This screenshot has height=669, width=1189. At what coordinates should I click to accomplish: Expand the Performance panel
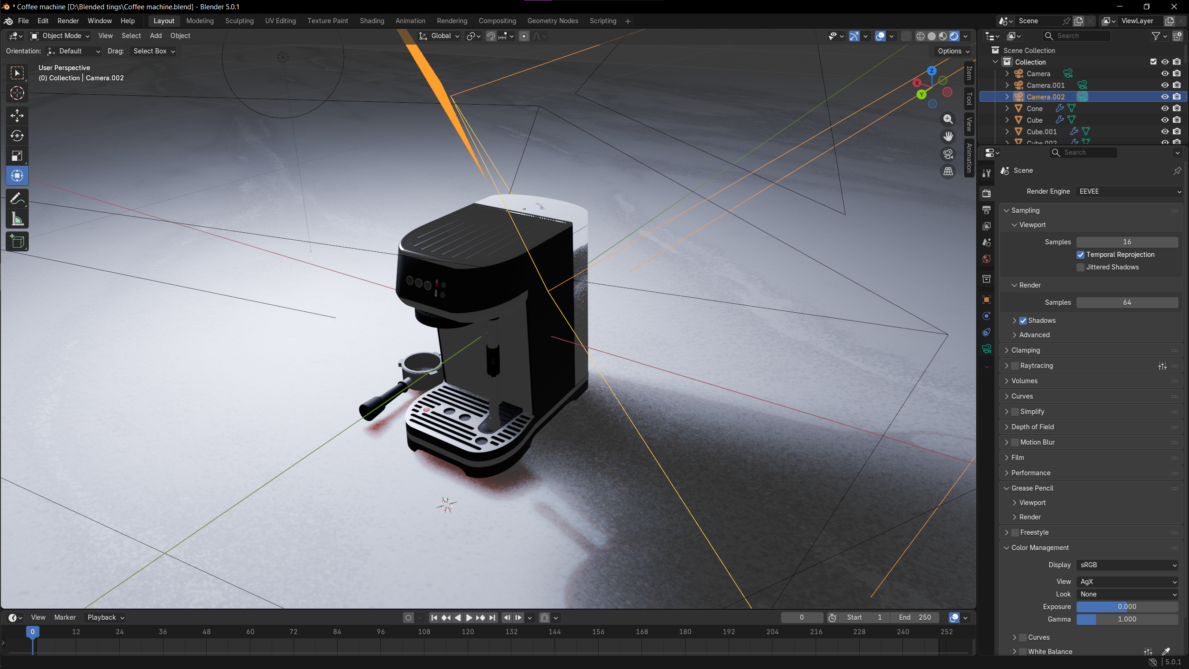1031,473
